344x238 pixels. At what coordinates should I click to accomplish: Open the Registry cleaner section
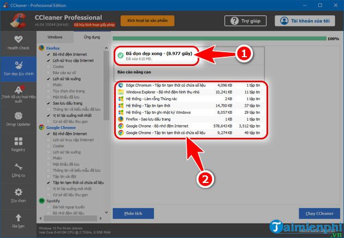point(18,145)
